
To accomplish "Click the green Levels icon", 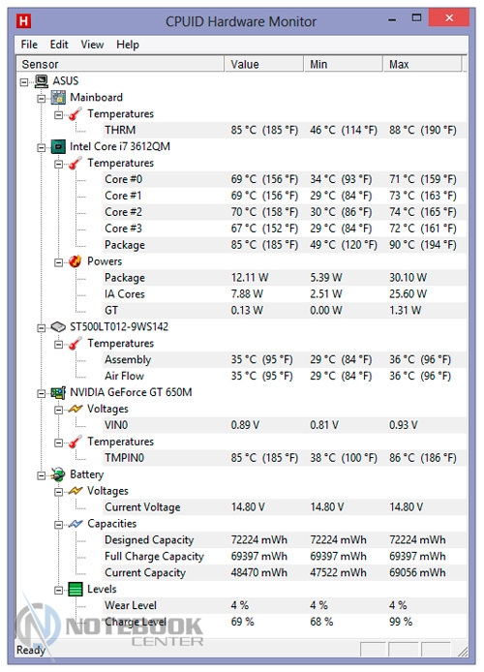I will click(x=76, y=590).
